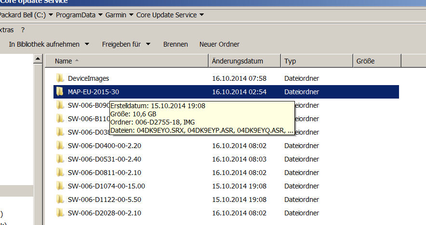This screenshot has width=426, height=225.
Task: Click the DeviceImages folder icon
Action: [60, 78]
